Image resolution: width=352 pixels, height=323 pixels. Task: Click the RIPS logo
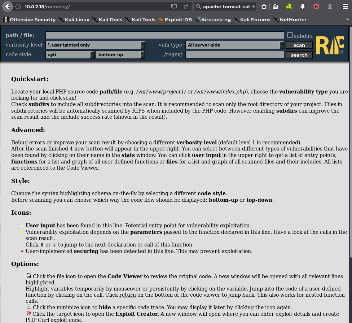pyautogui.click(x=329, y=45)
